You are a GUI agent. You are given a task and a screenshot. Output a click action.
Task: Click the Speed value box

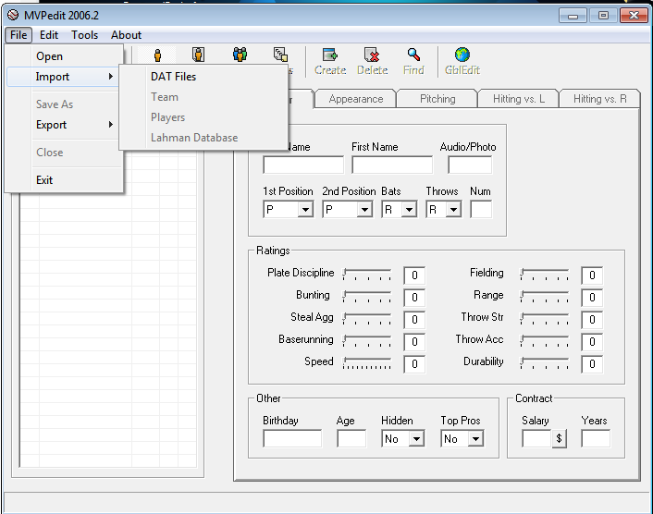pyautogui.click(x=414, y=364)
